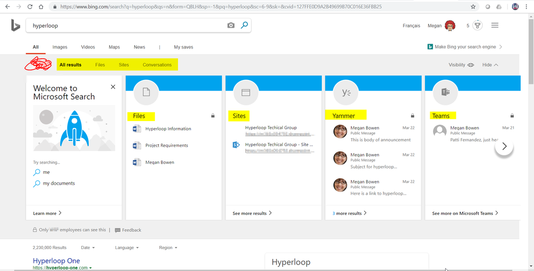Click Word icon next to Project Requirements
Image resolution: width=534 pixels, height=271 pixels.
[x=136, y=146]
